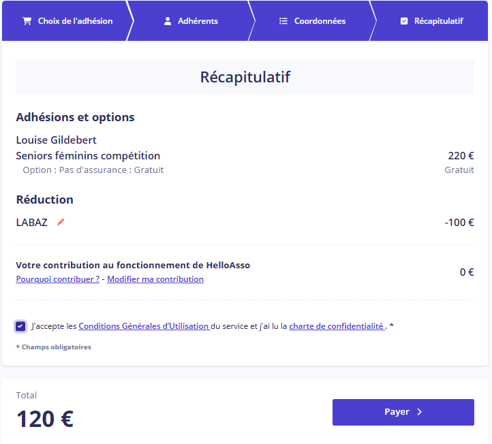Open the Conditions Générales d'Utilisation link
This screenshot has width=492, height=444.
144,326
